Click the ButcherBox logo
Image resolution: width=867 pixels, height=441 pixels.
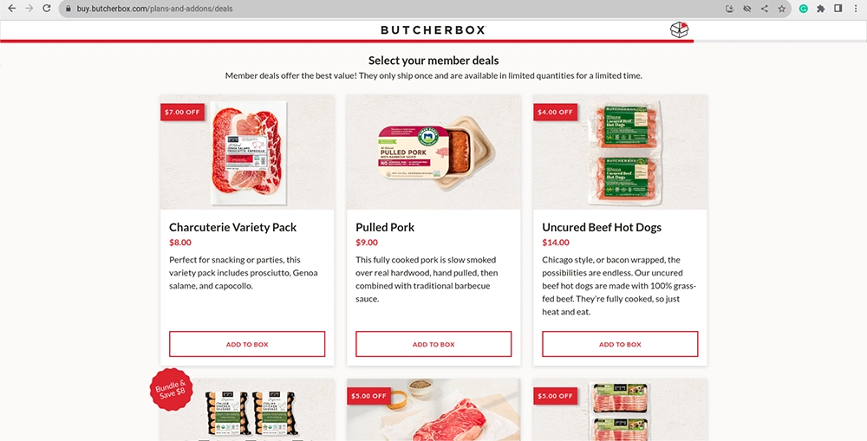click(x=433, y=29)
